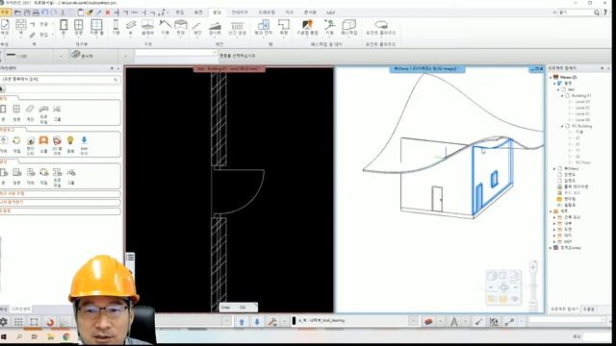This screenshot has width=616, height=346.
Task: Click the large A text icon in bottom toolbar
Action: point(453,322)
